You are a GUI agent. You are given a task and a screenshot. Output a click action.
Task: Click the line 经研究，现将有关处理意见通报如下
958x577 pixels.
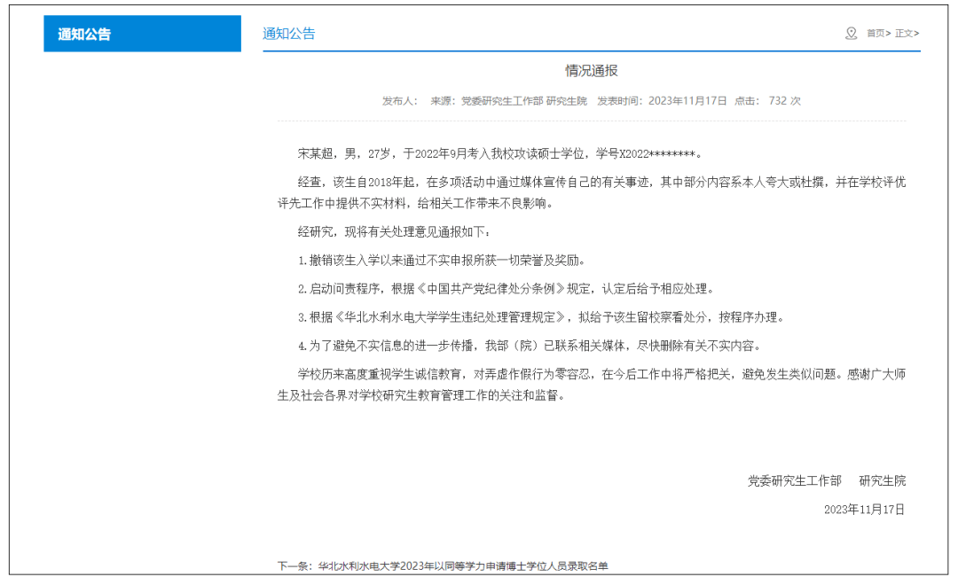coord(394,231)
